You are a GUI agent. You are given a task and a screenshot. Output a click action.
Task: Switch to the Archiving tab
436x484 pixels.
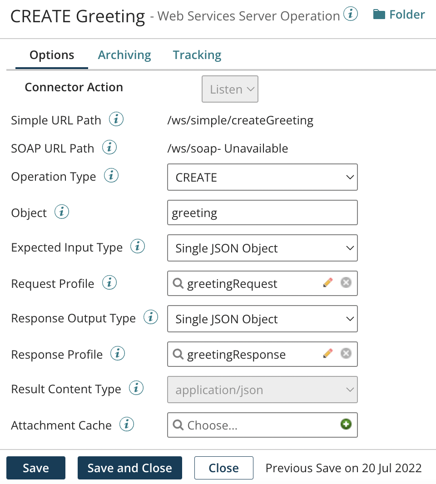click(124, 54)
